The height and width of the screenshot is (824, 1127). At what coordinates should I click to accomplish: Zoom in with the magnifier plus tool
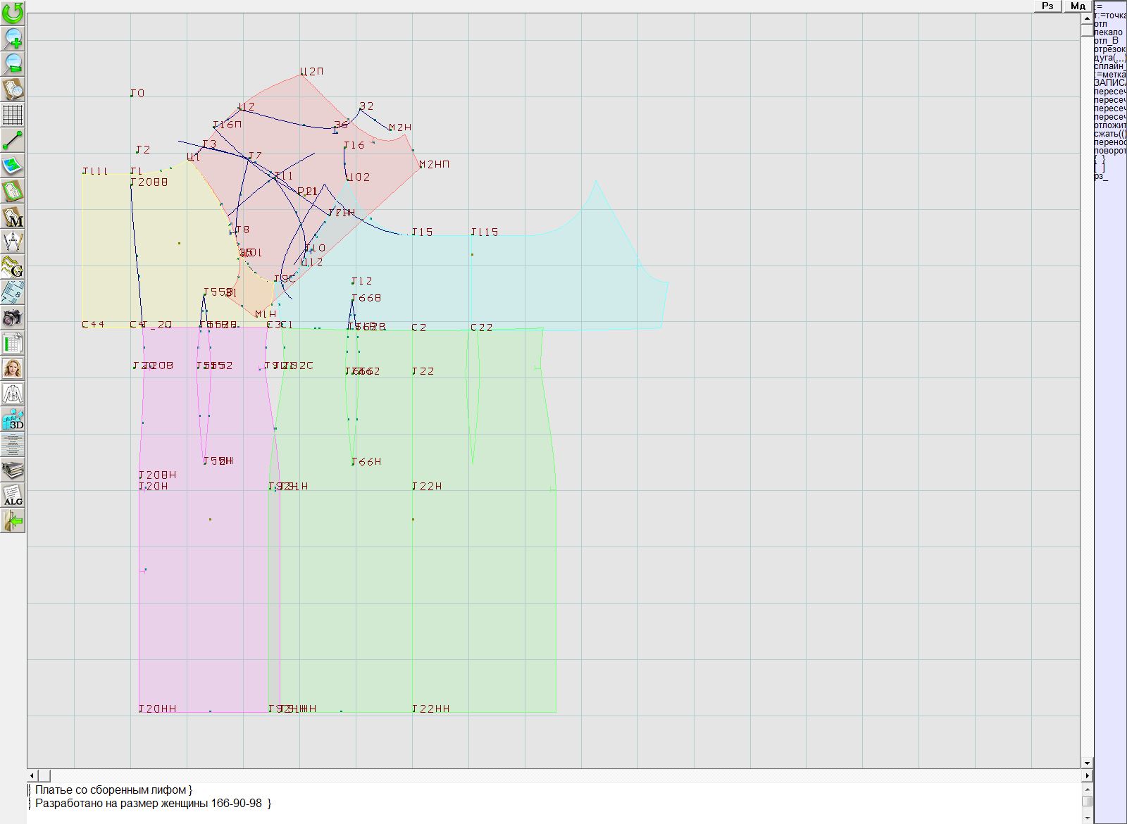(13, 38)
